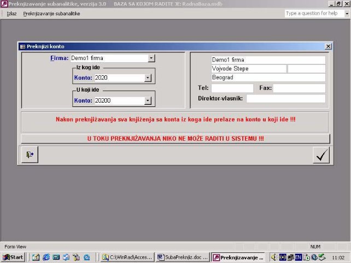This screenshot has height=263, width=351.
Task: Switch to SubaPreknjiz.doc taskbar window
Action: 182,257
